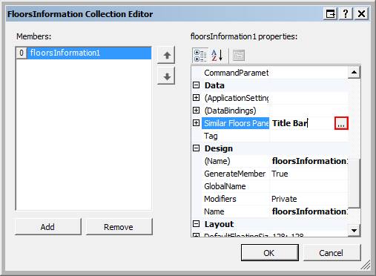The height and width of the screenshot is (276, 376).
Task: Move selected member up with arrow button
Action: click(x=166, y=55)
